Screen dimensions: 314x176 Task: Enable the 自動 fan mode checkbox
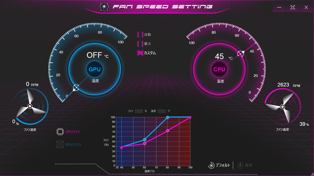(140, 34)
